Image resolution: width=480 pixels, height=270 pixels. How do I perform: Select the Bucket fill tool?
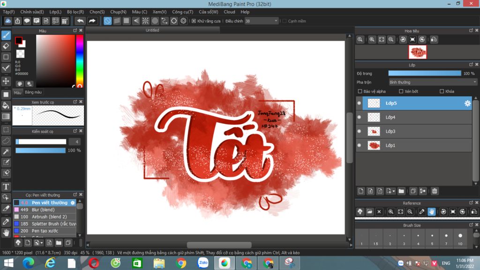6,105
